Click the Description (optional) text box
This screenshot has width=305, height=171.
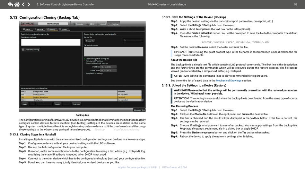51,42
